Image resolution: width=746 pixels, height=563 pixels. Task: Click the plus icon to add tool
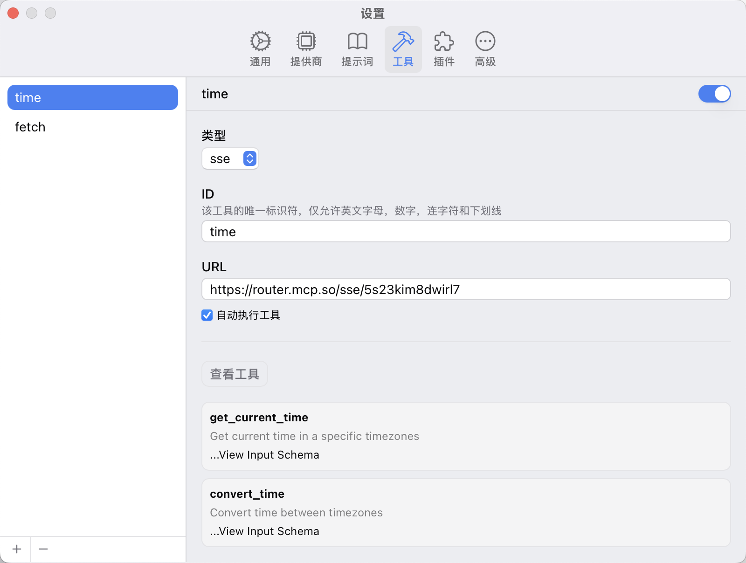click(17, 549)
